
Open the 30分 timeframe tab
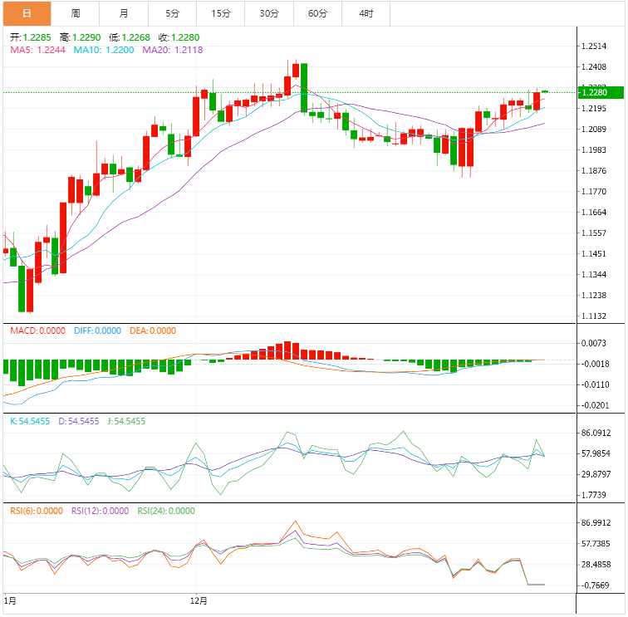pos(269,13)
